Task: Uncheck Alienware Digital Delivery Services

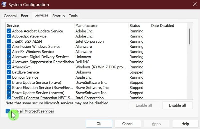Action: pyautogui.click(x=9, y=57)
